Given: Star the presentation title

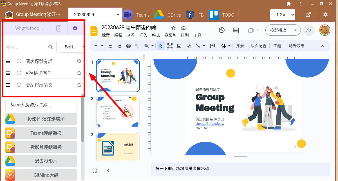Looking at the screenshot, I should coord(173,28).
